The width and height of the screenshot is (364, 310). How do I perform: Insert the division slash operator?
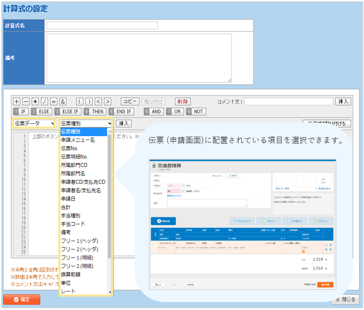click(45, 102)
